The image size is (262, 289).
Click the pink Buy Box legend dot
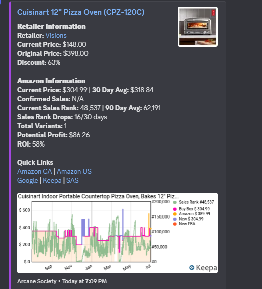pyautogui.click(x=174, y=209)
